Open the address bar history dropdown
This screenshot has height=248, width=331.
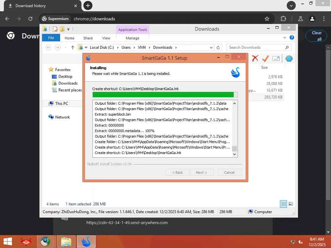click(211, 48)
